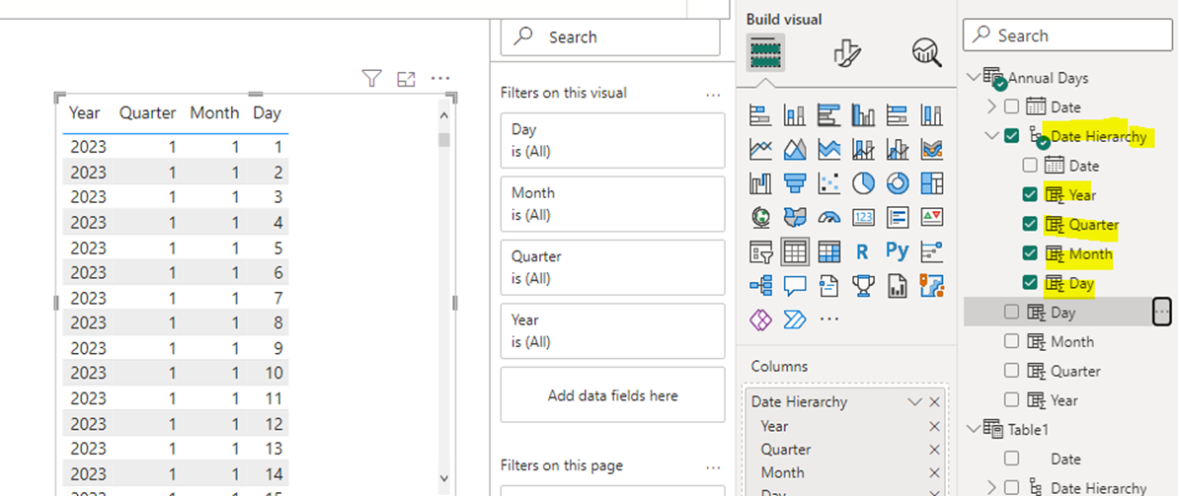Remove Year from Columns well
The width and height of the screenshot is (1178, 496).
934,426
